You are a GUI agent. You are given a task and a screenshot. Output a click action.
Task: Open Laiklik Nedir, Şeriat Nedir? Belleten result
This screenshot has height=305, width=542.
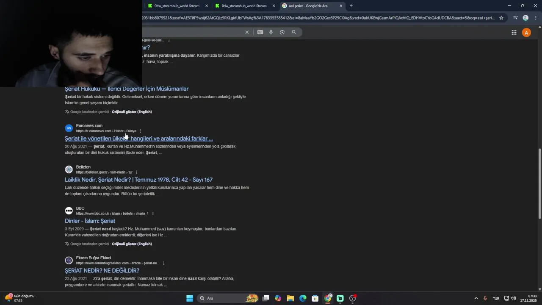pos(138,180)
